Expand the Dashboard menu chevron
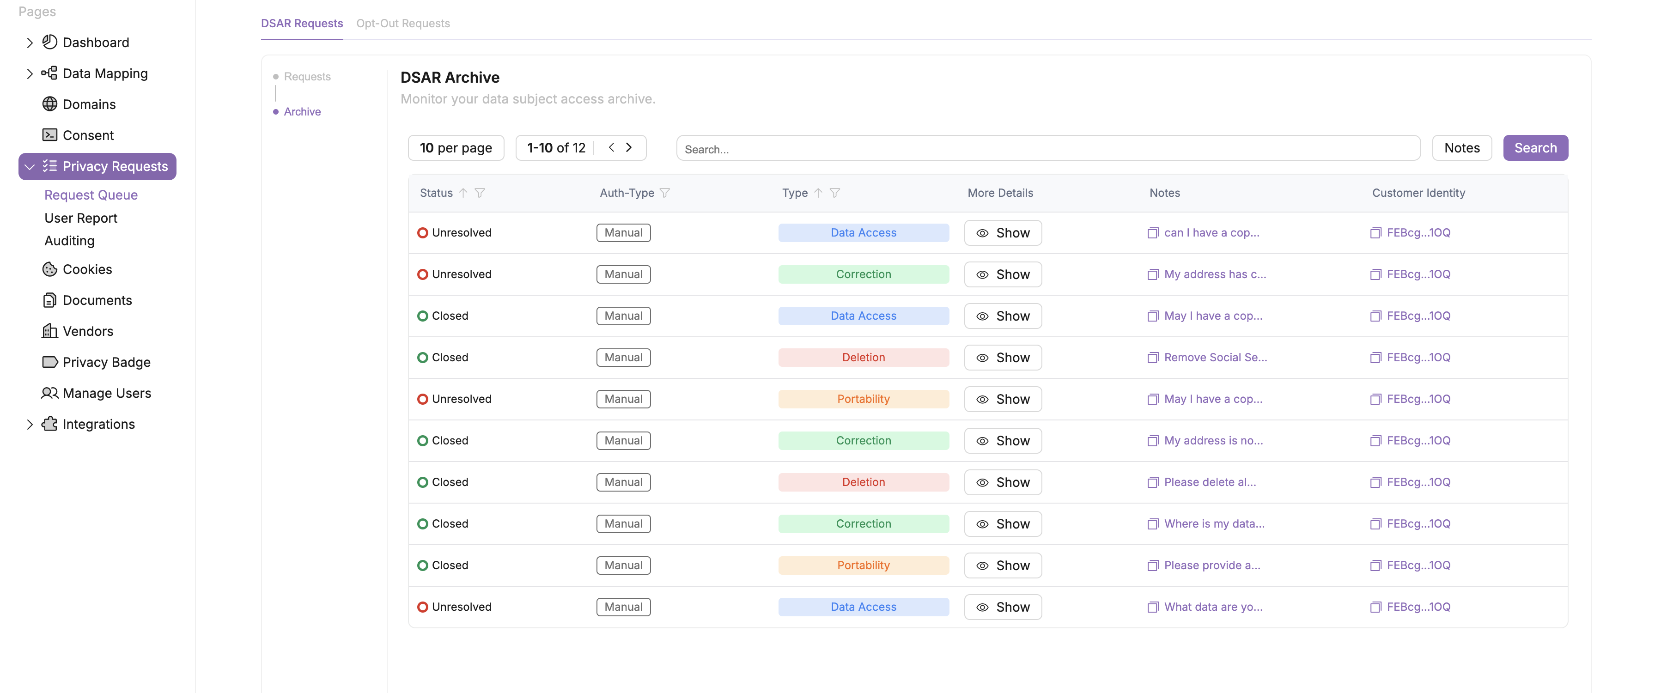1655x693 pixels. (30, 43)
